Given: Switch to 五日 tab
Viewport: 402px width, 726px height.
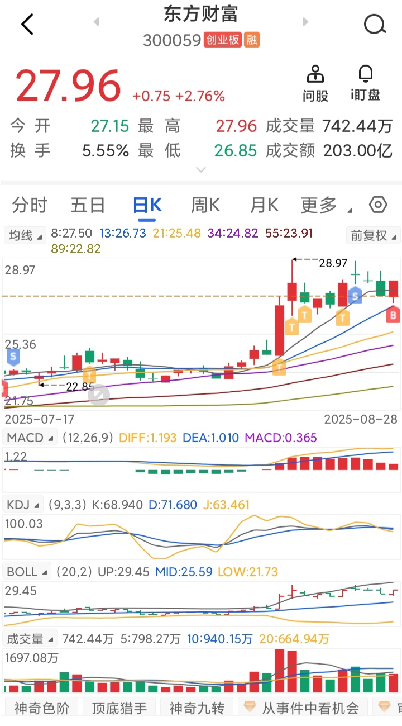Looking at the screenshot, I should [88, 206].
